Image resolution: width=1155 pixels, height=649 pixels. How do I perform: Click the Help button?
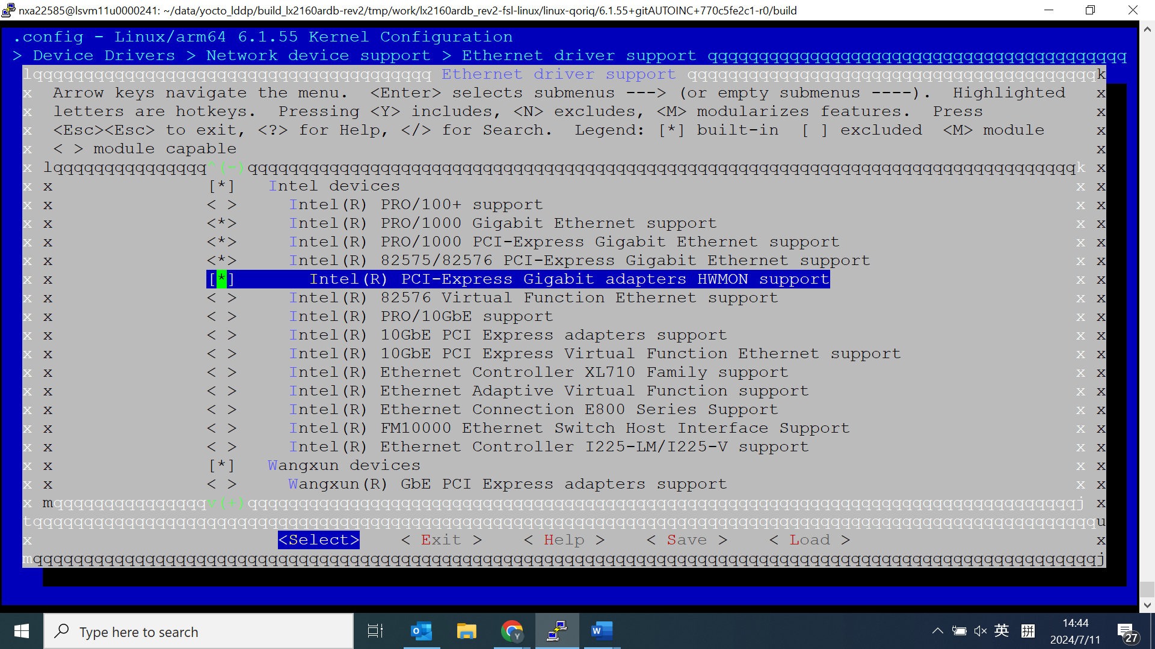[564, 540]
